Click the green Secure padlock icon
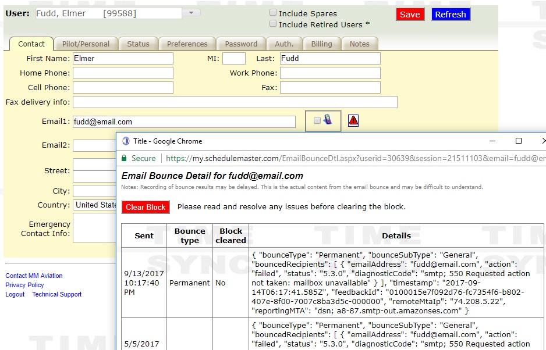This screenshot has width=546, height=350. click(x=124, y=158)
